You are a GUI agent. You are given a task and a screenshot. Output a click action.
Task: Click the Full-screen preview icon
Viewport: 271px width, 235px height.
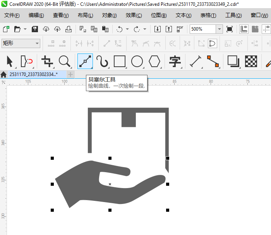click(x=230, y=29)
